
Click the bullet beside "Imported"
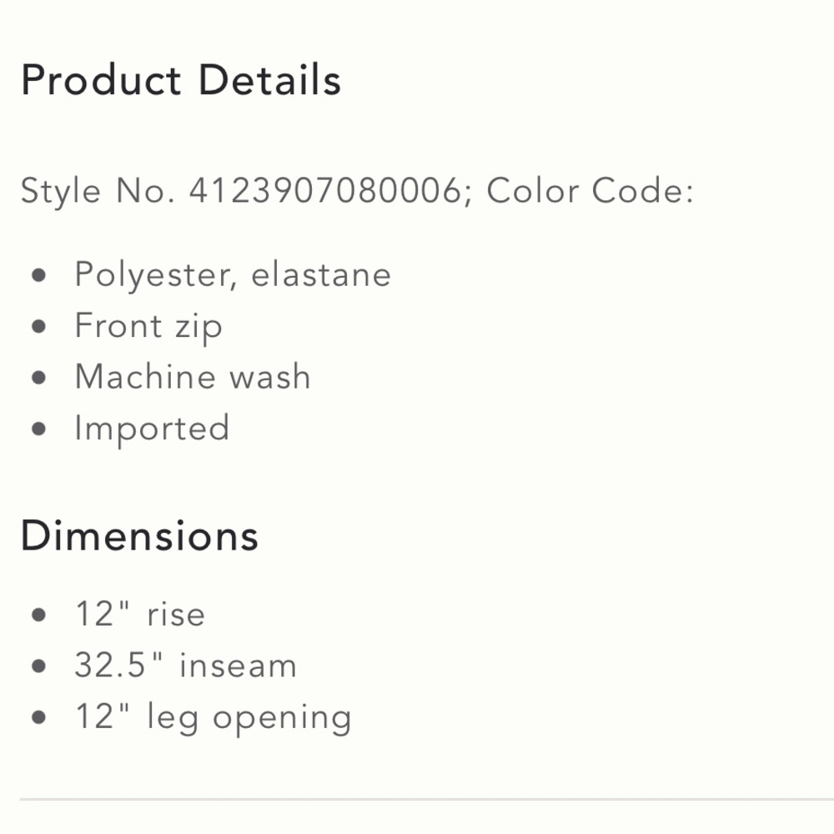[38, 430]
